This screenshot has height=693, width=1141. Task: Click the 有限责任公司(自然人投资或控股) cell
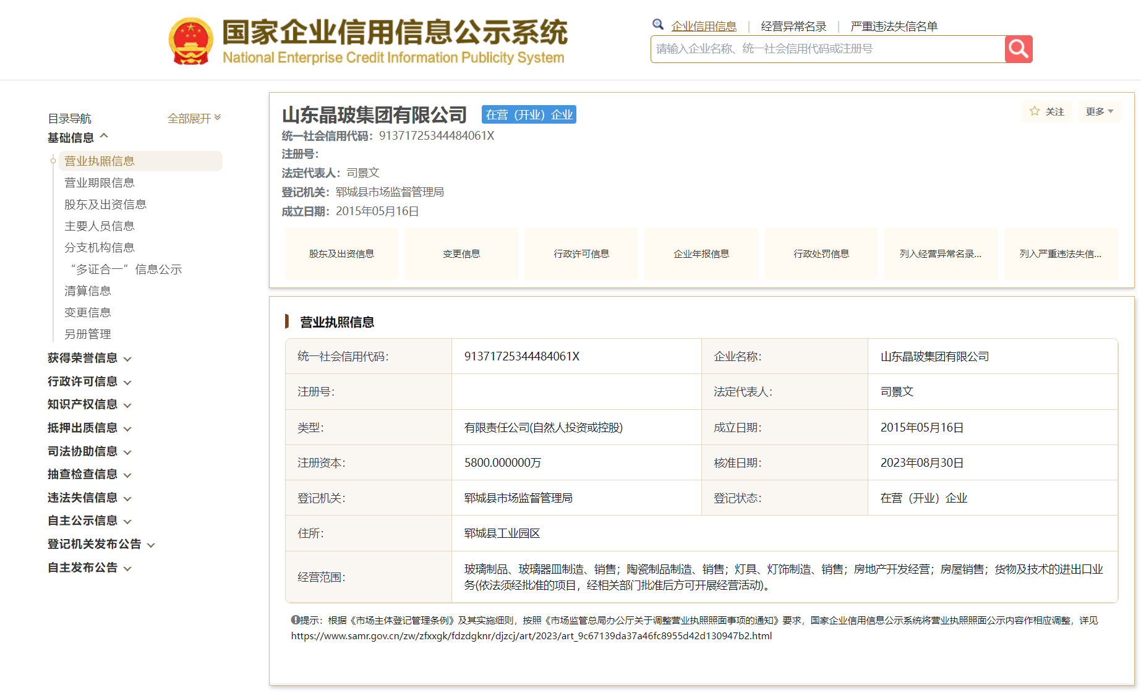click(544, 427)
